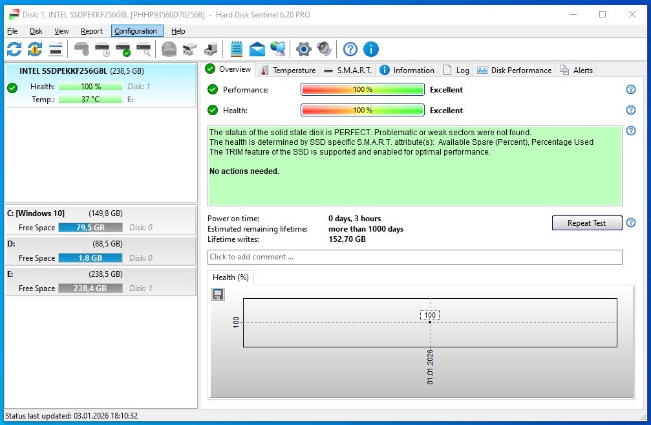
Task: Open the File menu
Action: point(12,31)
